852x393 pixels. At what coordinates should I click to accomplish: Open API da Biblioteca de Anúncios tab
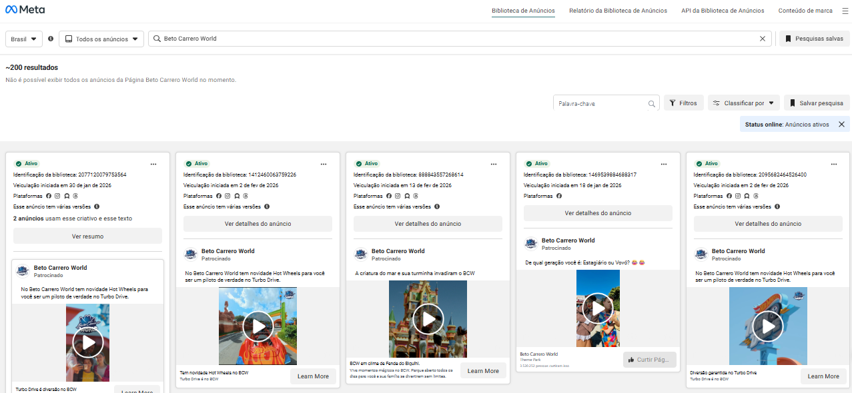point(723,11)
